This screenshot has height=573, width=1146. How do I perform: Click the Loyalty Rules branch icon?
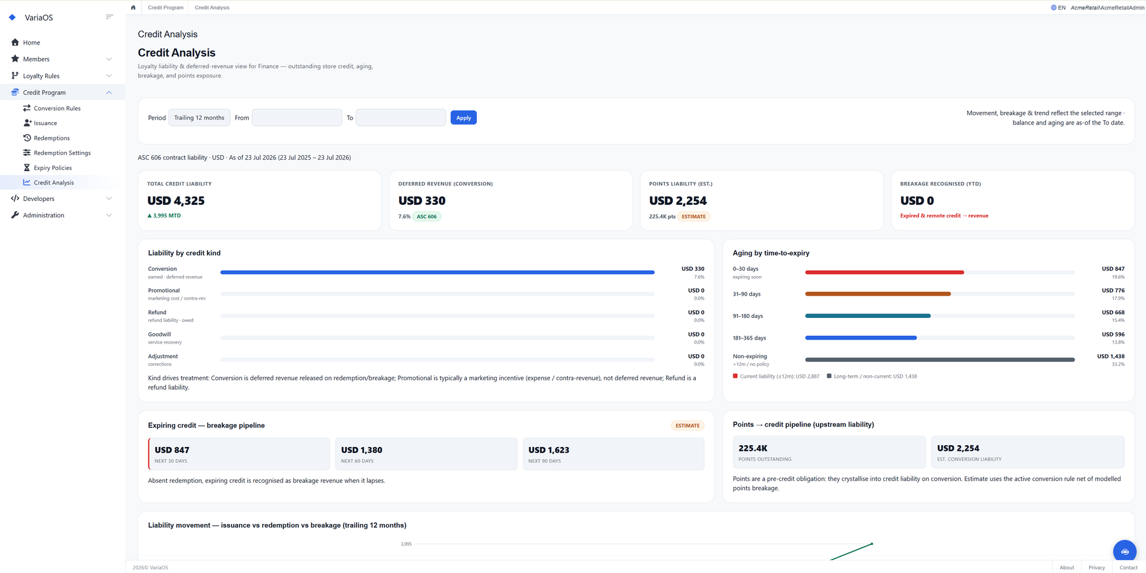pos(15,75)
